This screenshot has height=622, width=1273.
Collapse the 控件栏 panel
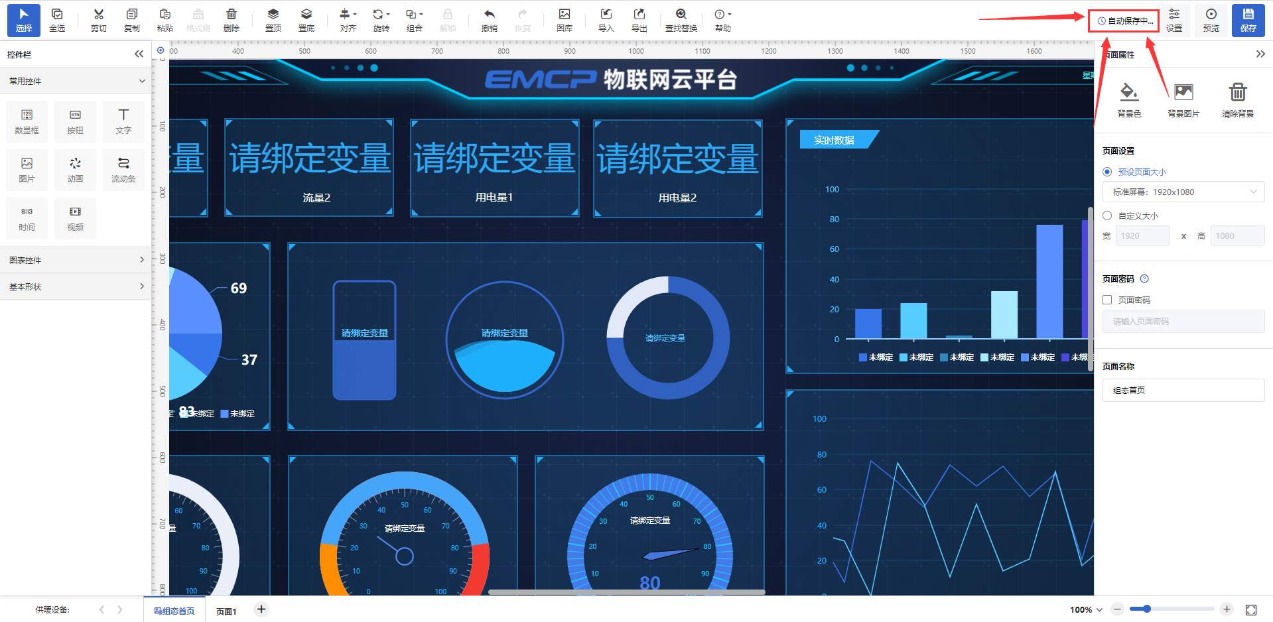tap(139, 54)
